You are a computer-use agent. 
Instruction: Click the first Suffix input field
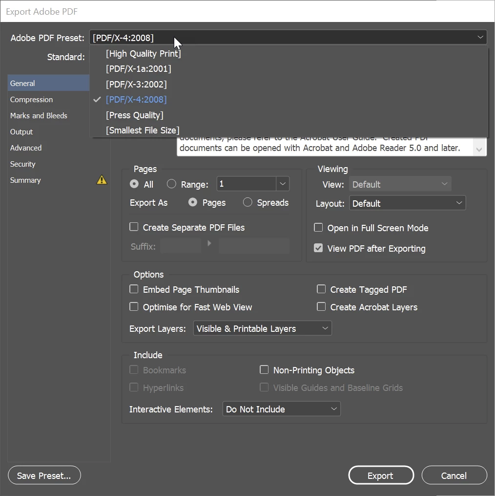(x=181, y=246)
